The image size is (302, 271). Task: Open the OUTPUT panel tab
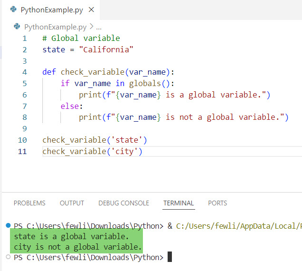point(72,203)
